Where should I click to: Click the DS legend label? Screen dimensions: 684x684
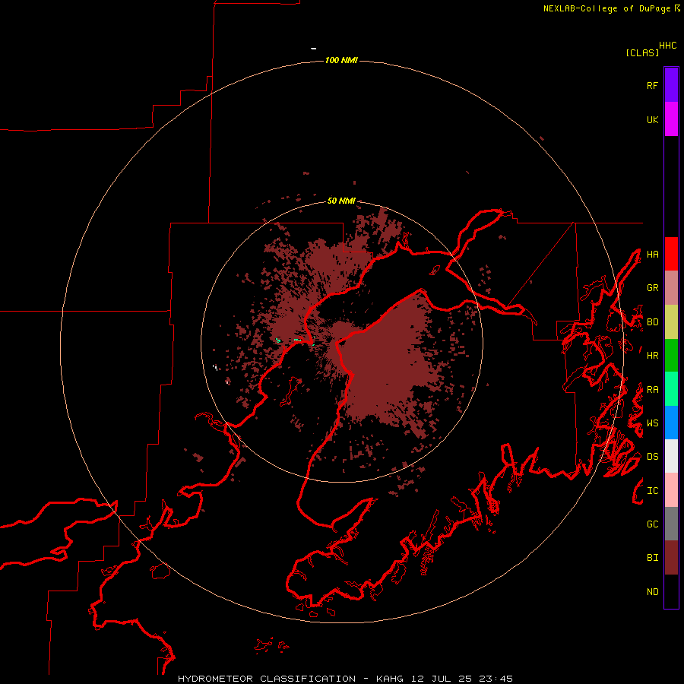[652, 457]
